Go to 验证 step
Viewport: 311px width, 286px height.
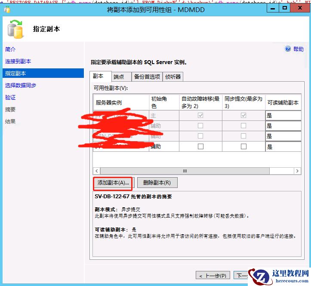click(x=10, y=97)
